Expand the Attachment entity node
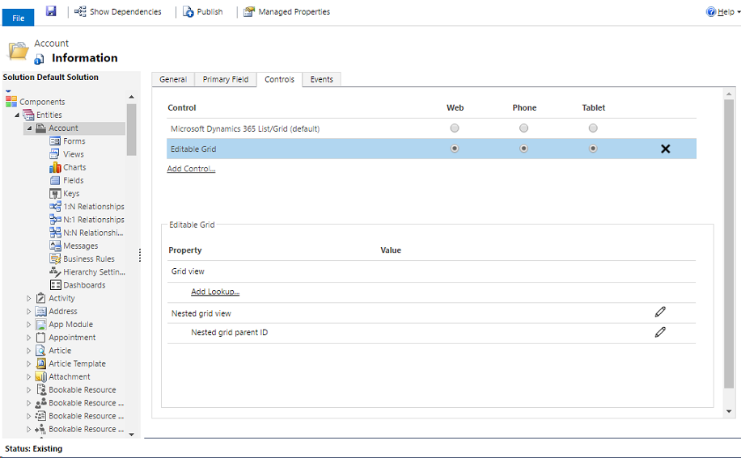741x458 pixels. tap(29, 377)
